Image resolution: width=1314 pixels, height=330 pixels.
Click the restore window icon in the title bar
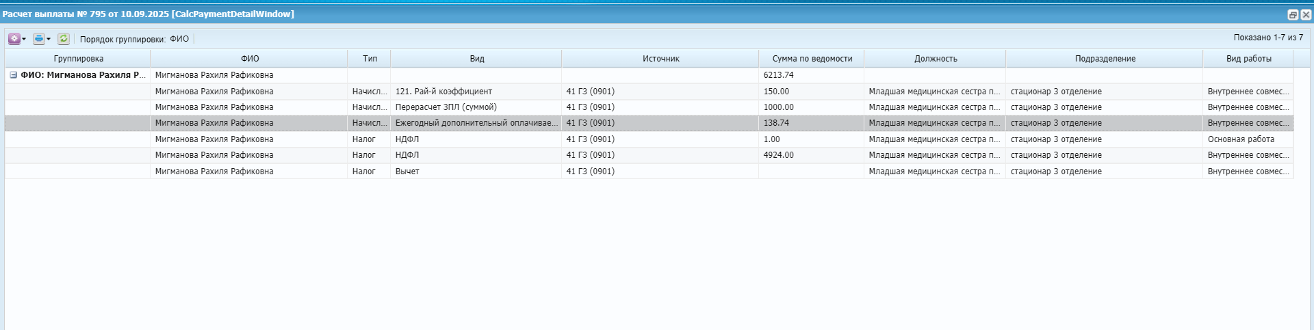pyautogui.click(x=1293, y=14)
